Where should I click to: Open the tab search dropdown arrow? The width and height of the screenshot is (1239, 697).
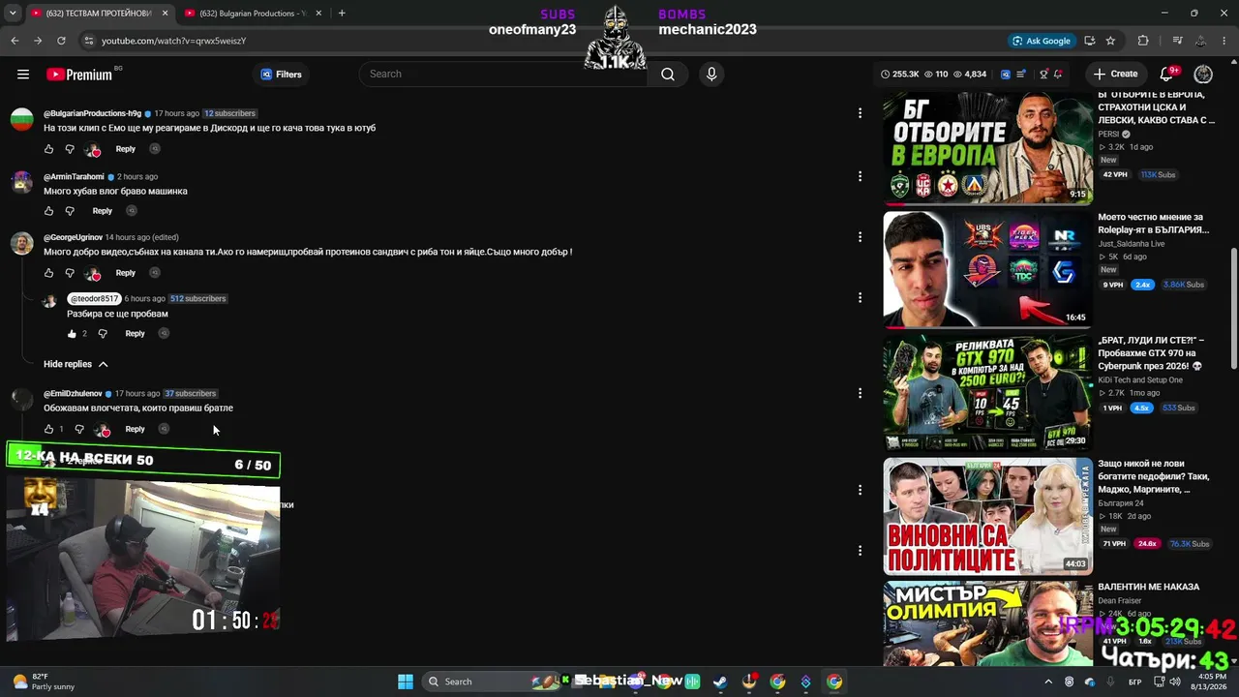click(12, 14)
